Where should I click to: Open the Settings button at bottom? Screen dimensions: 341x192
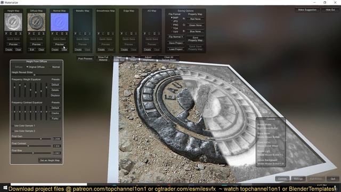pos(298,179)
